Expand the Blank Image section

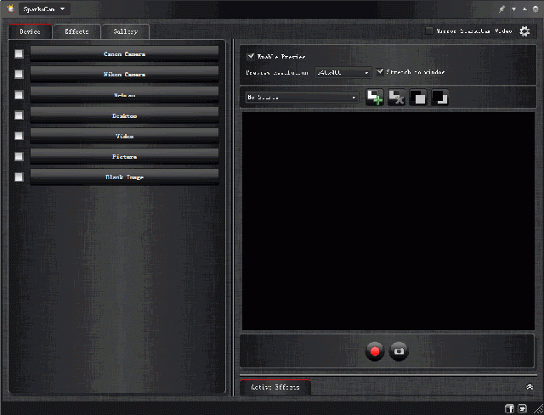[125, 177]
